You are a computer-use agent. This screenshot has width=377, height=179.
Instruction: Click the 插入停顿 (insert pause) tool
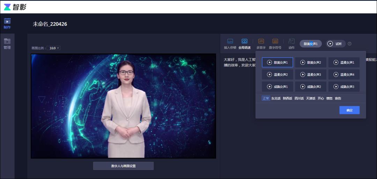tap(230, 44)
